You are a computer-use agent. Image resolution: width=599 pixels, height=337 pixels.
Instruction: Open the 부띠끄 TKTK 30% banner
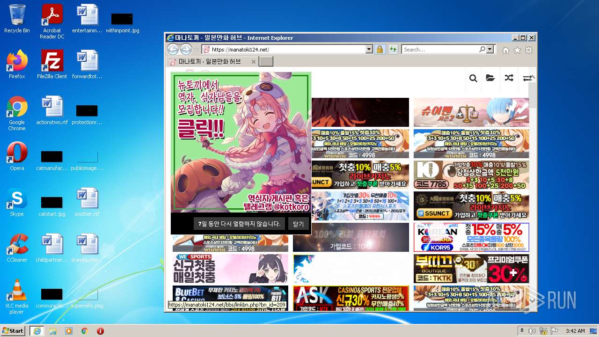471,269
